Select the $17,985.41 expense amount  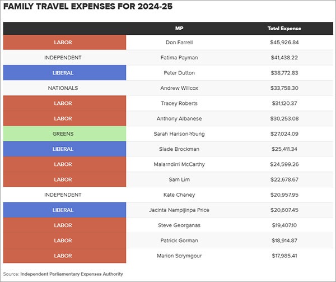click(x=284, y=256)
